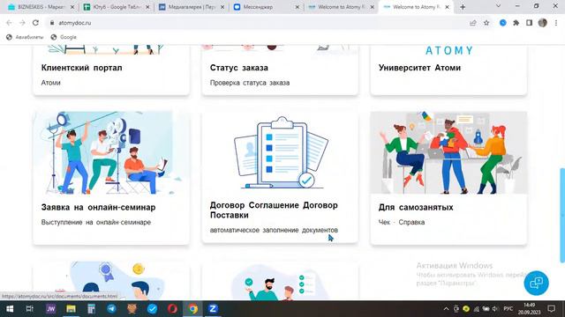Switch the РУС input language indicator
The image size is (565, 317).
tap(508, 309)
